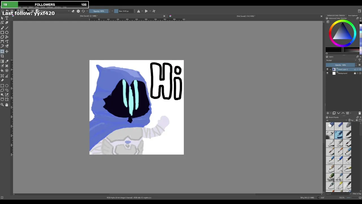The height and width of the screenshot is (204, 362).
Task: Choose the Bezier Curve tool
Action: (x=2, y=41)
